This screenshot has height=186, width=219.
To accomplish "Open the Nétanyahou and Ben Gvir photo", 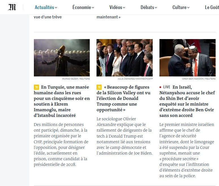I will pyautogui.click(x=187, y=58).
